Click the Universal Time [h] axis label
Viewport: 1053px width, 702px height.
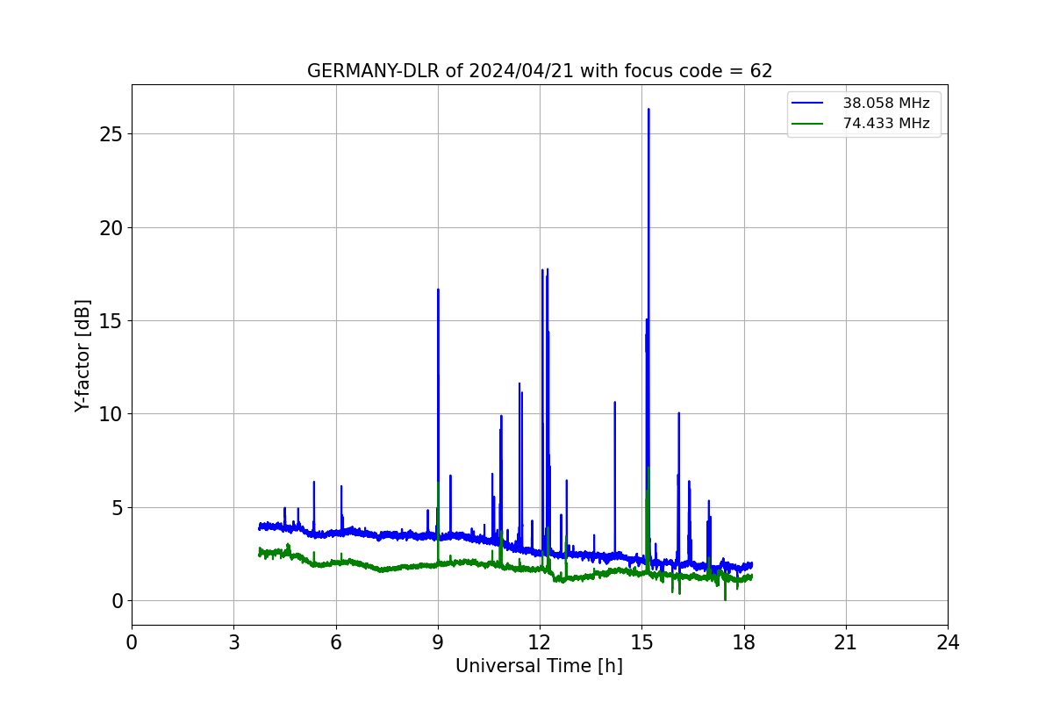(539, 666)
